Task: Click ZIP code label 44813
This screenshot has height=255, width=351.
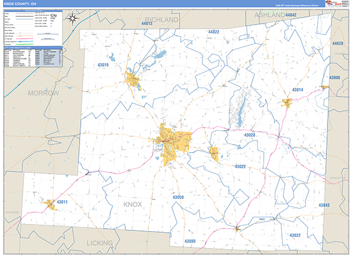Action: 147,23
